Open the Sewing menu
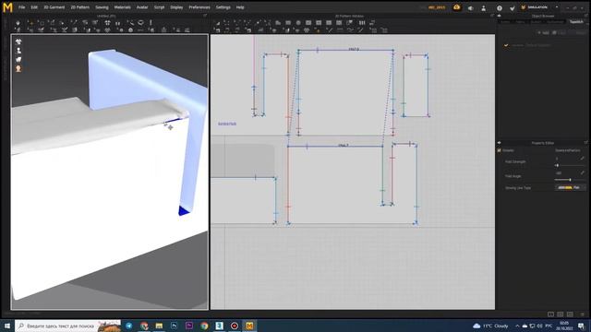 coord(102,7)
